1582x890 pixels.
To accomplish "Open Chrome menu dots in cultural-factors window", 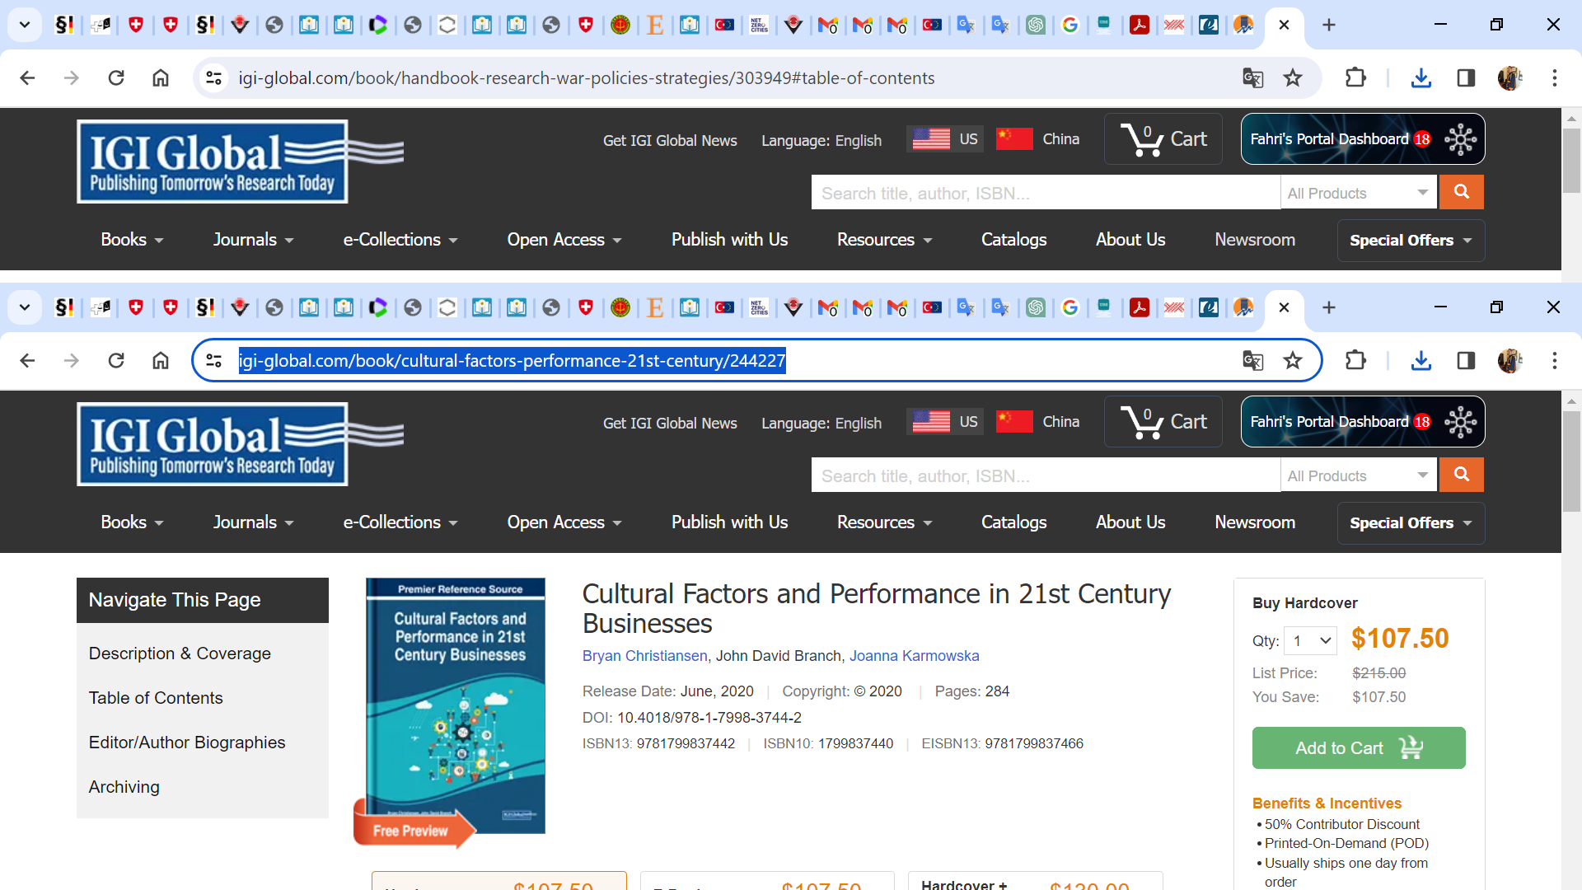I will coord(1555,360).
